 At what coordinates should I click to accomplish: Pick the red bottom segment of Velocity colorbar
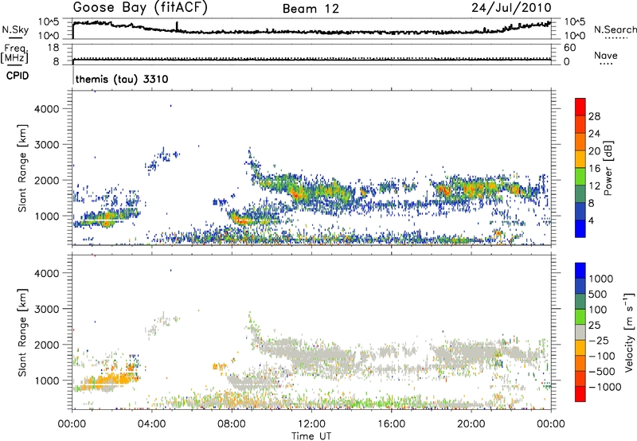pos(580,394)
